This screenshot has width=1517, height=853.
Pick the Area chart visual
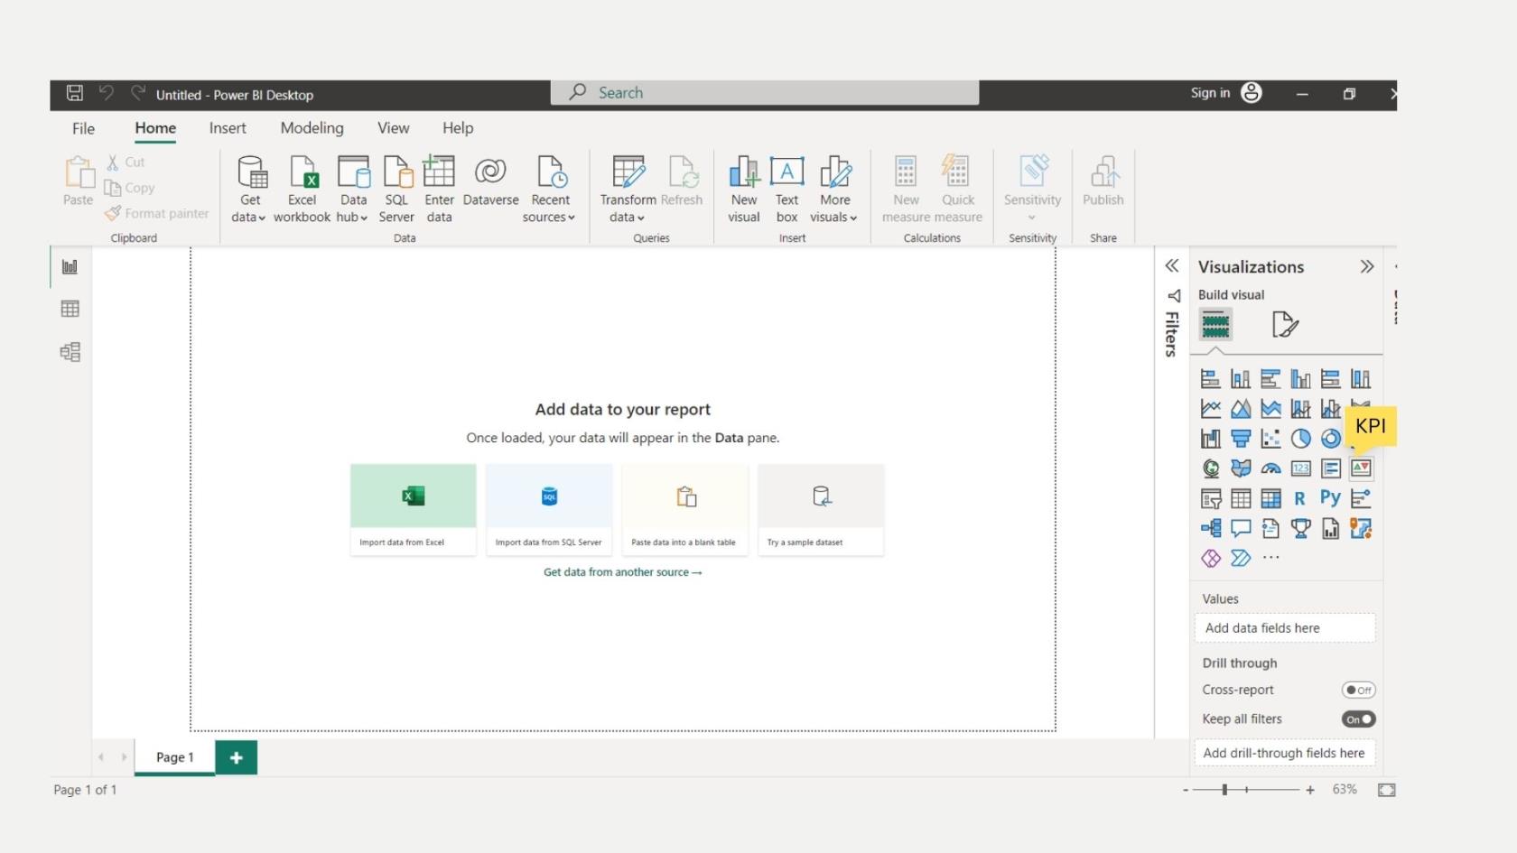tap(1241, 409)
